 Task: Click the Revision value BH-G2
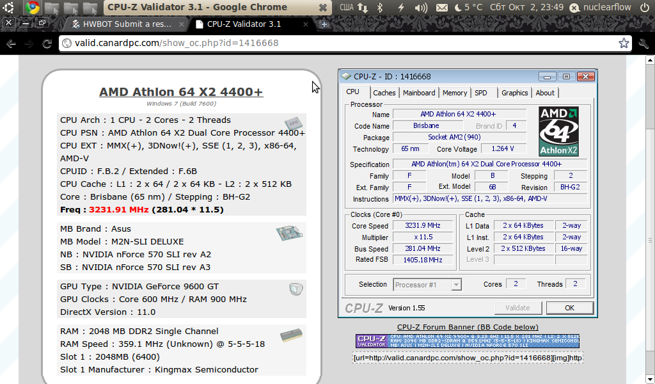(570, 187)
